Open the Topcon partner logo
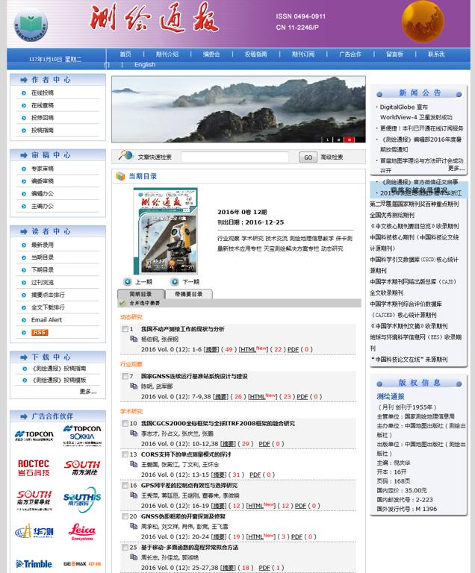 pyautogui.click(x=34, y=435)
